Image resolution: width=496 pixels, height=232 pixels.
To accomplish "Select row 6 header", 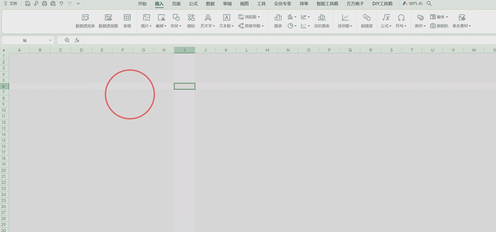I will point(4,86).
